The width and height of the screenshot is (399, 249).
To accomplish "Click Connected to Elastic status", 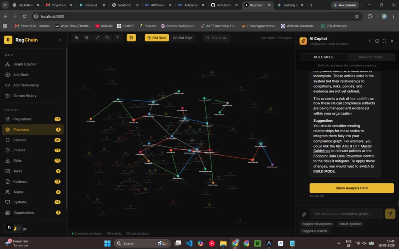I will pos(87,234).
